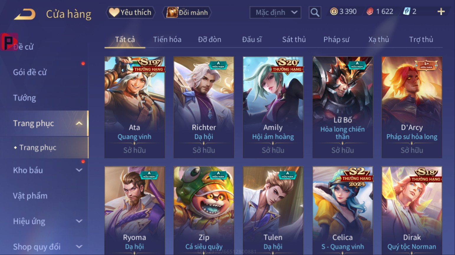Open Yêu thích favorites heart button
The width and height of the screenshot is (455, 255).
click(130, 12)
